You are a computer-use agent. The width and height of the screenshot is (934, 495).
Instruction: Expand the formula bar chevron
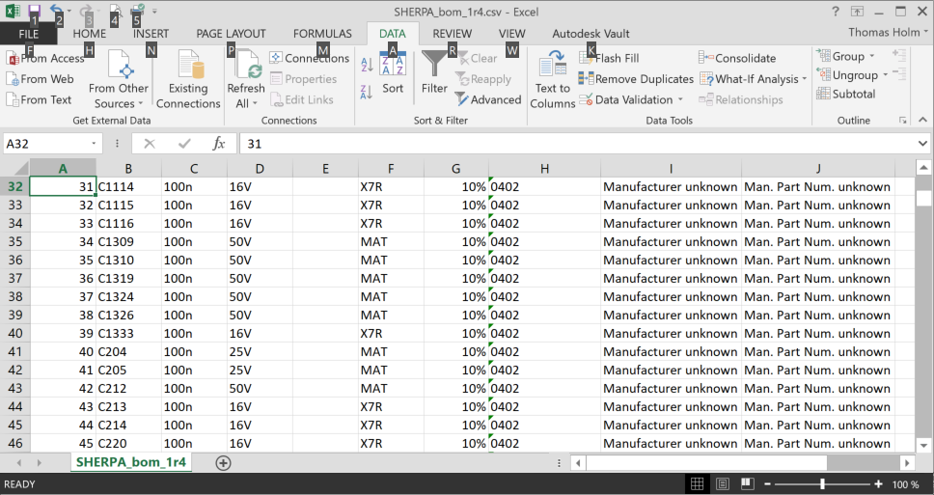click(922, 144)
